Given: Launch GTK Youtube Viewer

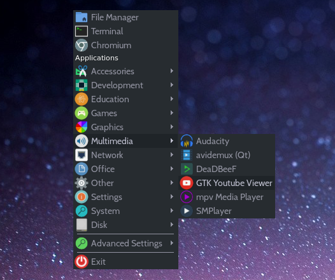Looking at the screenshot, I should click(227, 183).
